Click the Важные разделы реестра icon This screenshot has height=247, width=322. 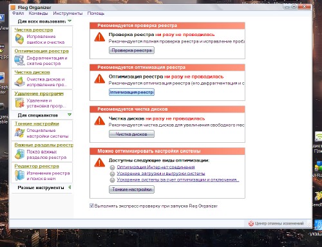[x=19, y=154]
